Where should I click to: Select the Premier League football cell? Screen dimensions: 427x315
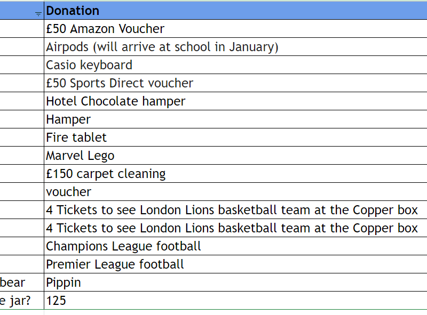235,264
